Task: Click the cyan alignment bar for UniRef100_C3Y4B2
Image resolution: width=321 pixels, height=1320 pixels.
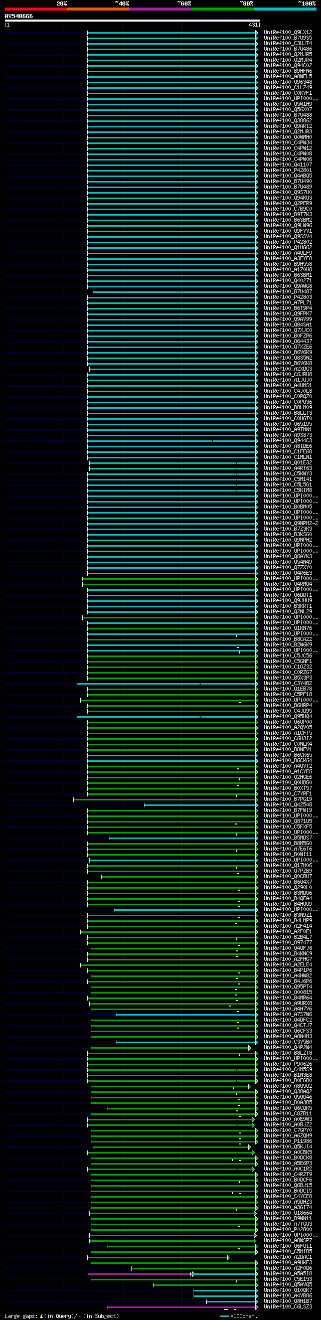Action: click(x=168, y=684)
